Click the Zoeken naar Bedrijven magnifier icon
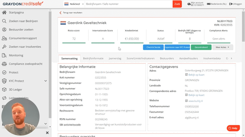Viewport: 245px width, 137px height. coord(4,21)
